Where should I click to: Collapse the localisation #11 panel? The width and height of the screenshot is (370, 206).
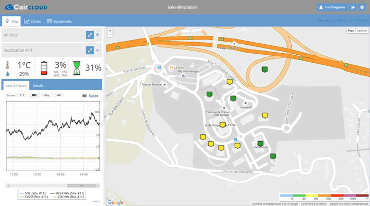98,51
